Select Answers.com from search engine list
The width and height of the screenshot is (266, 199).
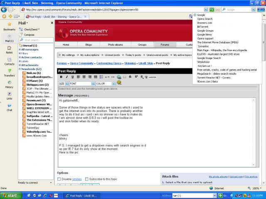204,23
